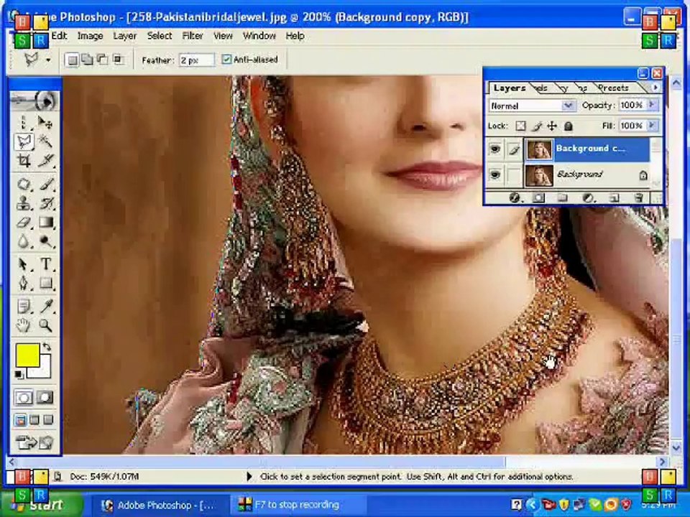The image size is (690, 517).
Task: Toggle Lock image pixels brush icon
Action: pyautogui.click(x=536, y=126)
